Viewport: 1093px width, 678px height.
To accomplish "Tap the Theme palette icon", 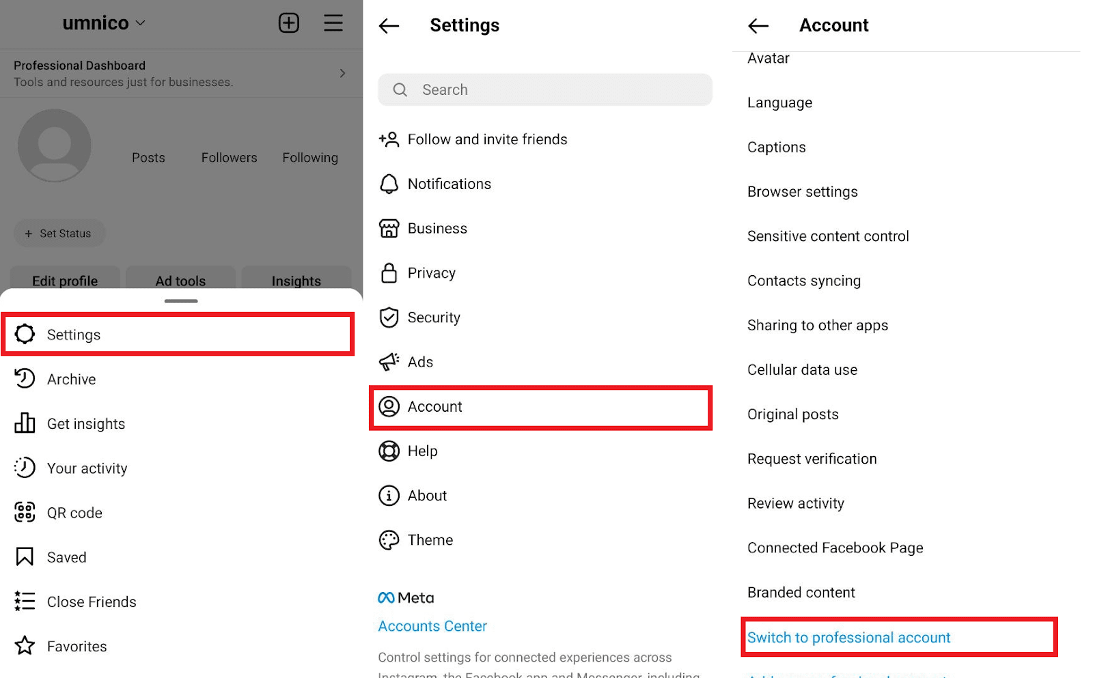I will click(389, 540).
